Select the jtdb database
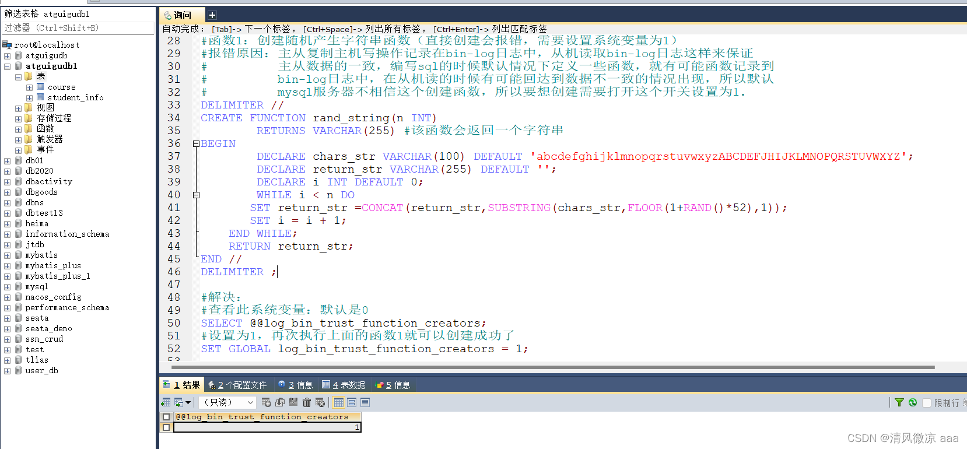The width and height of the screenshot is (967, 449). 34,244
